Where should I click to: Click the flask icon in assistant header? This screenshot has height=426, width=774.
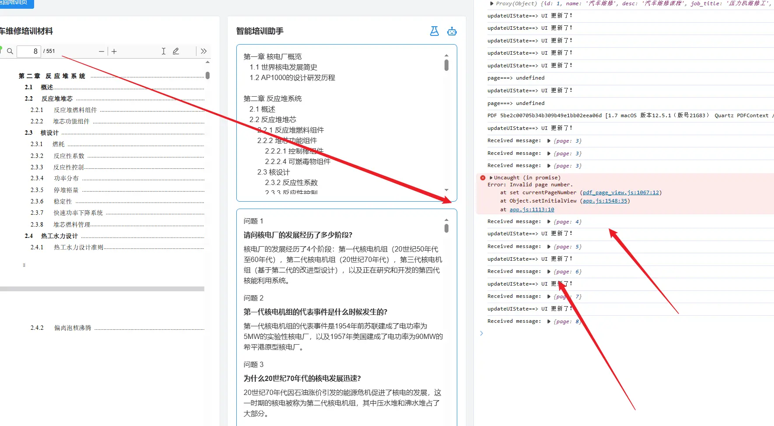coord(434,31)
